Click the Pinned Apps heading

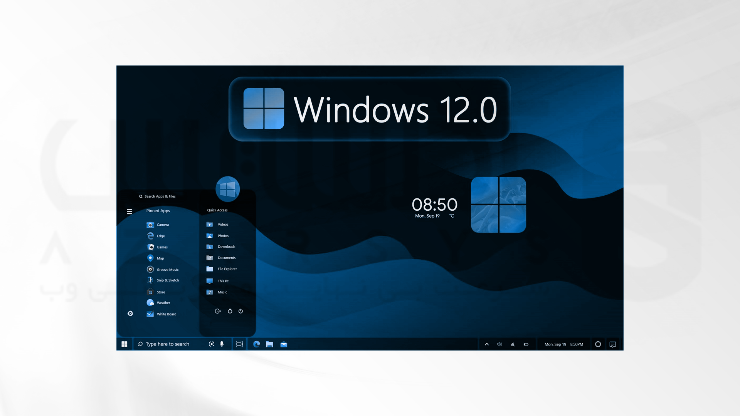pos(158,211)
